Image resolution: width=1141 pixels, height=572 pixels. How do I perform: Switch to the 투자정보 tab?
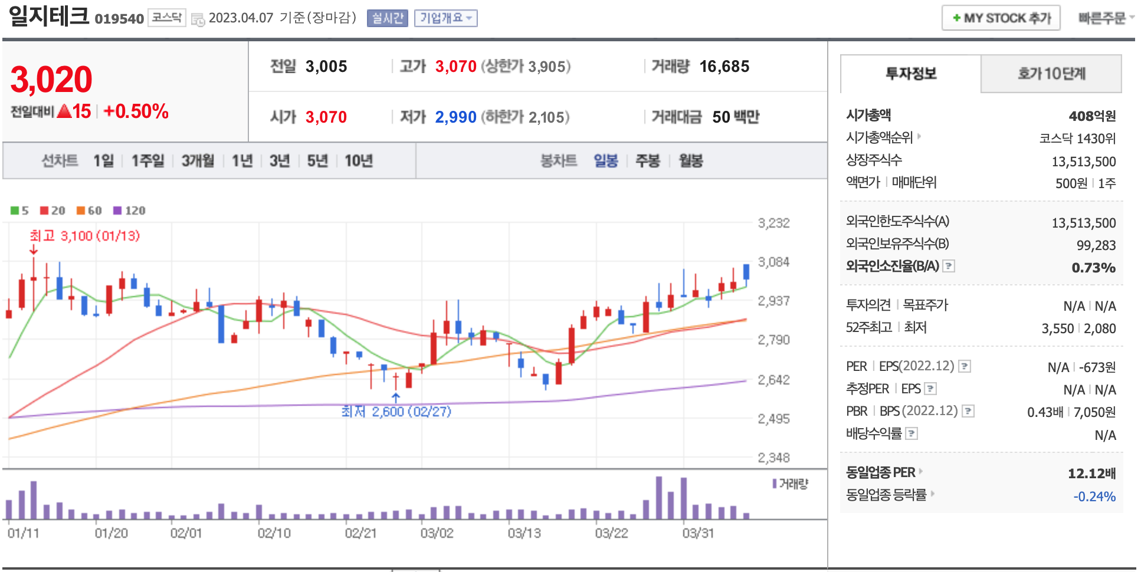(910, 74)
